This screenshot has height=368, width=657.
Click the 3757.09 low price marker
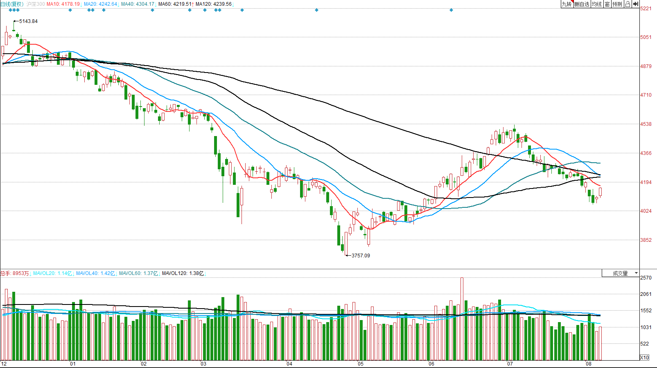click(x=360, y=256)
